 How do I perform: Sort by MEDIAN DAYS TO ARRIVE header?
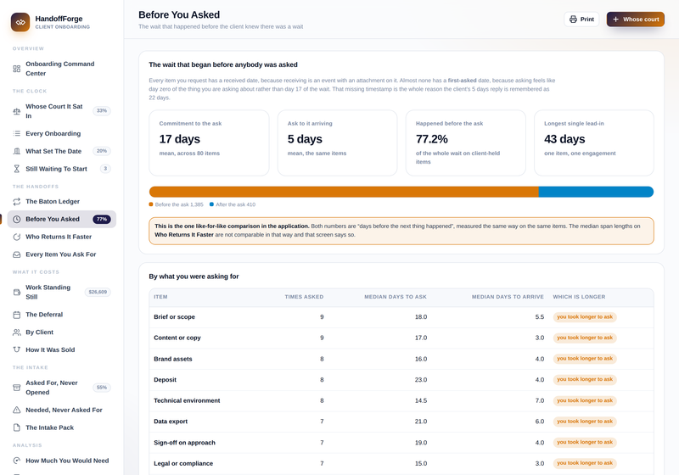point(508,297)
